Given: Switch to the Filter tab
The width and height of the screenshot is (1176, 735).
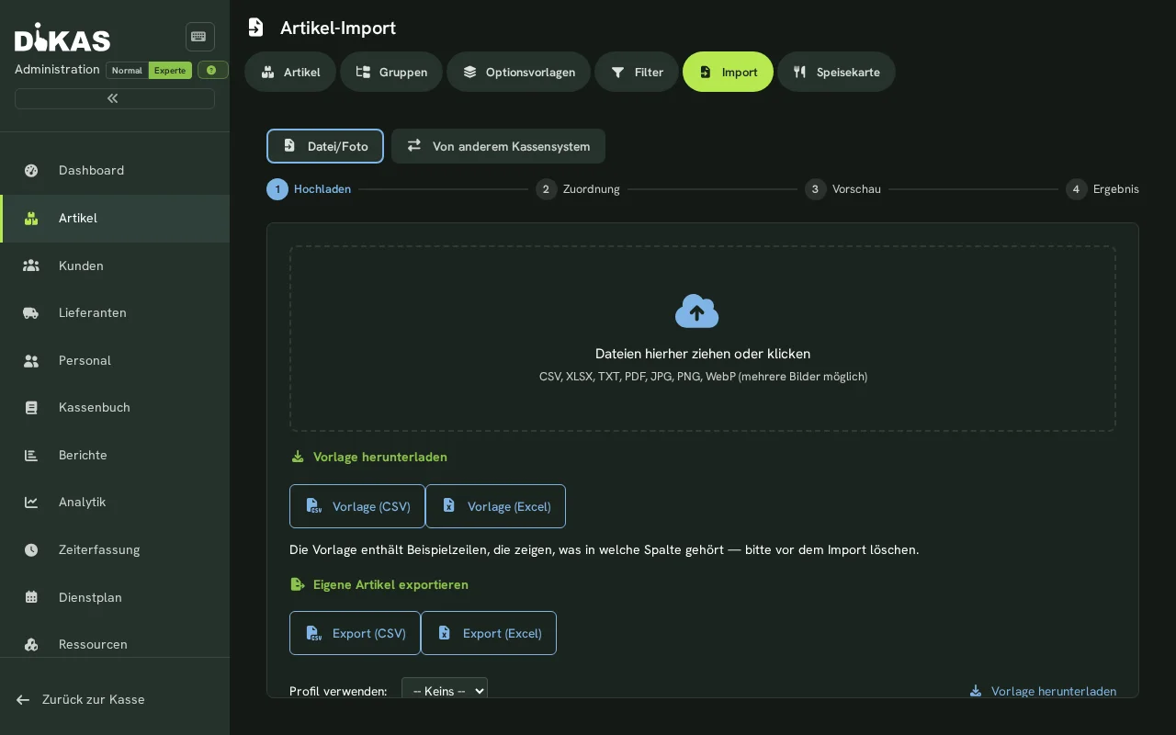Looking at the screenshot, I should (637, 72).
